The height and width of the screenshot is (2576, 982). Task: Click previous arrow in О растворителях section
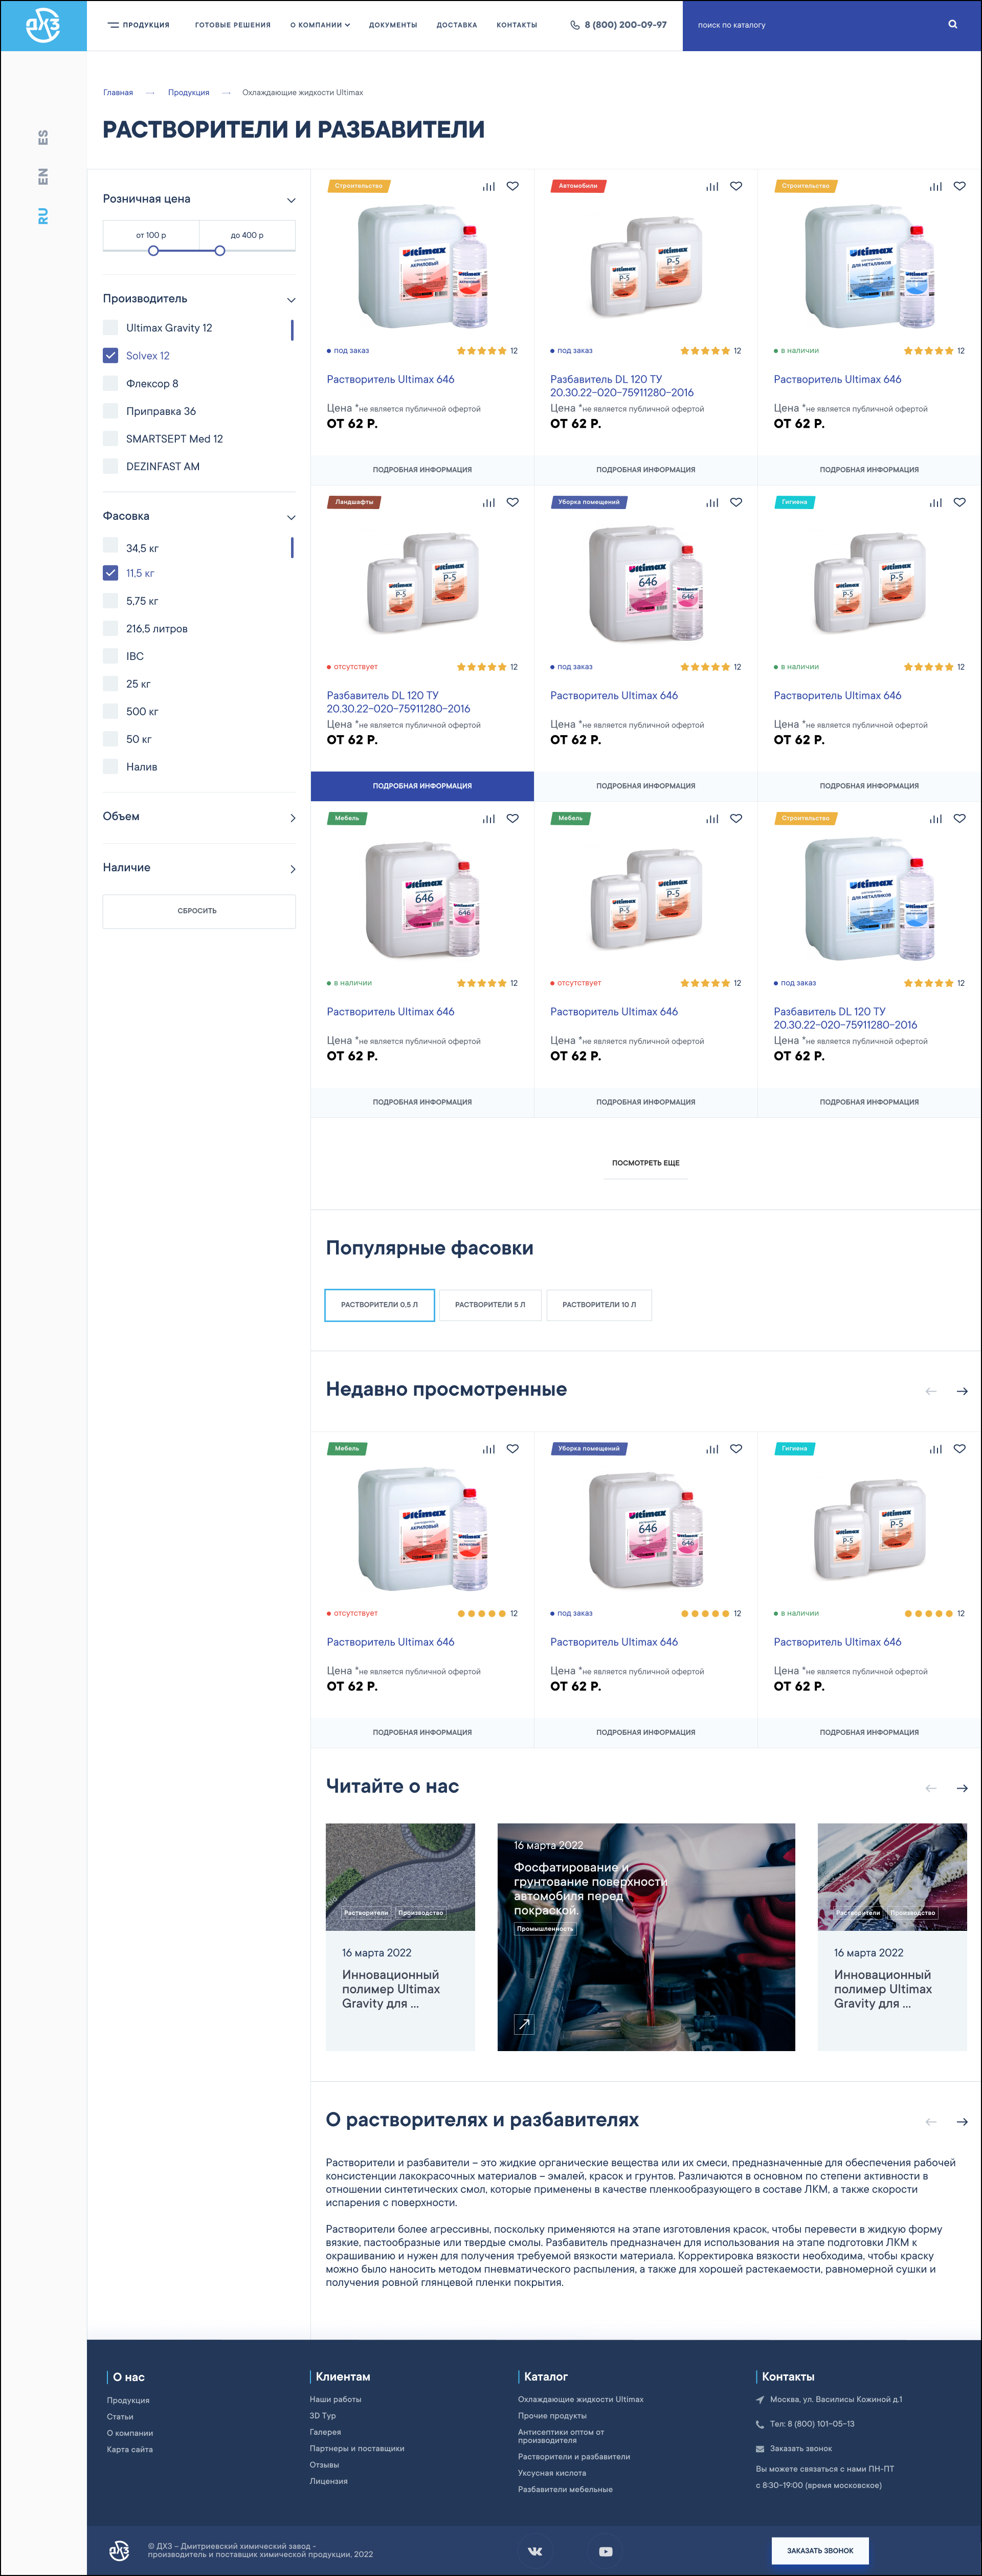(931, 2122)
